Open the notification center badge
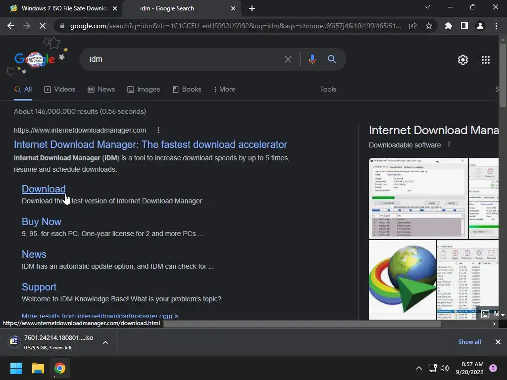This screenshot has width=507, height=380. 493,368
